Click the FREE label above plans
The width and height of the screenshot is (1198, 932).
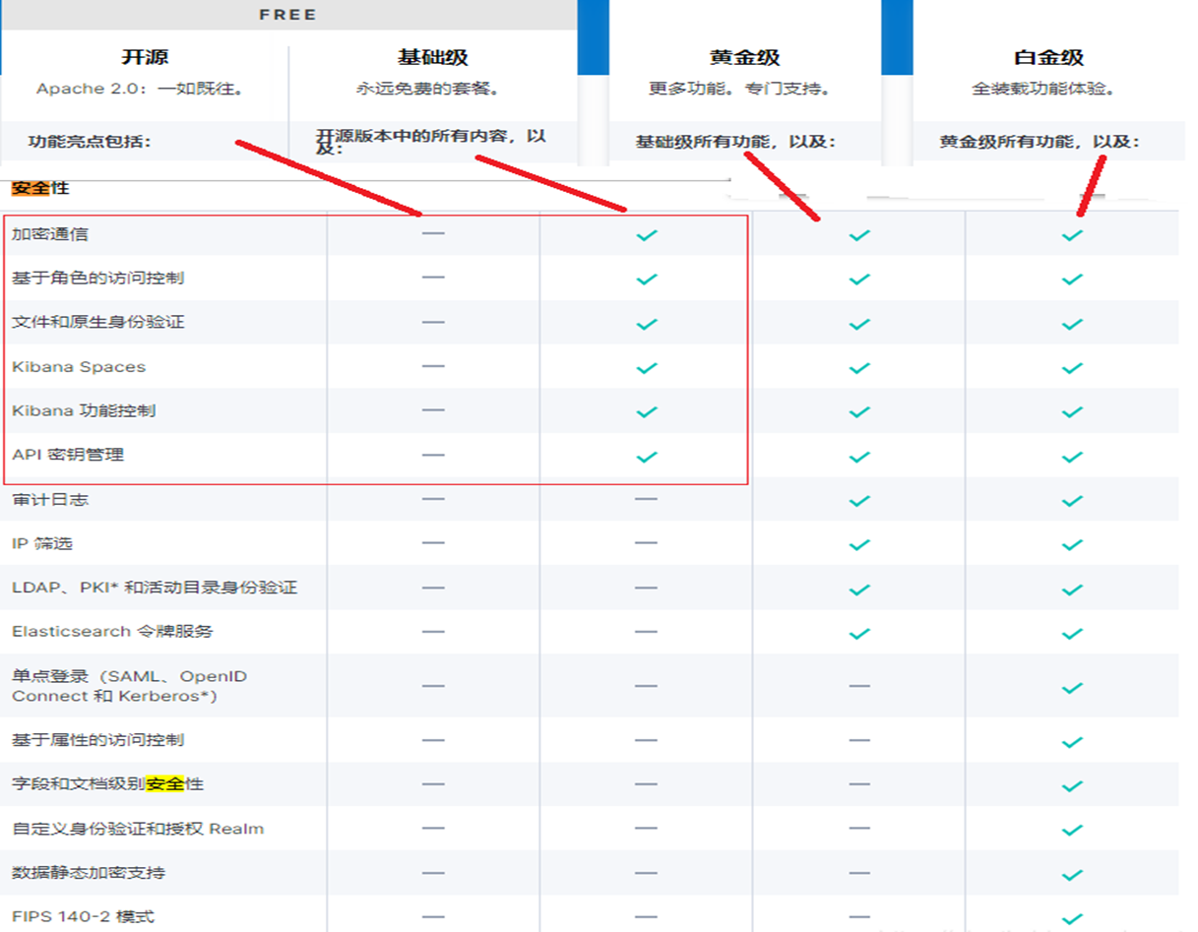tap(287, 15)
